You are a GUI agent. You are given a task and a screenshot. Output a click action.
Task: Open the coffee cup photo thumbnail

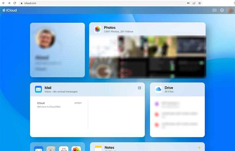[104, 68]
